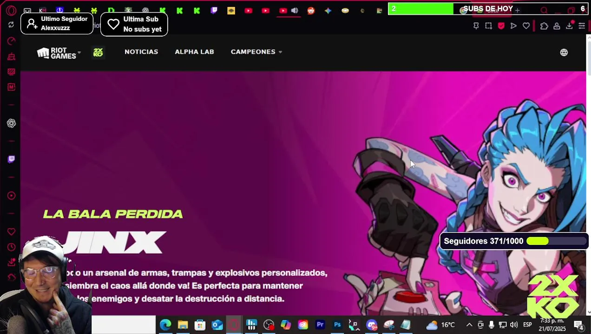
Task: Open the NOTICIAS page
Action: pyautogui.click(x=141, y=52)
